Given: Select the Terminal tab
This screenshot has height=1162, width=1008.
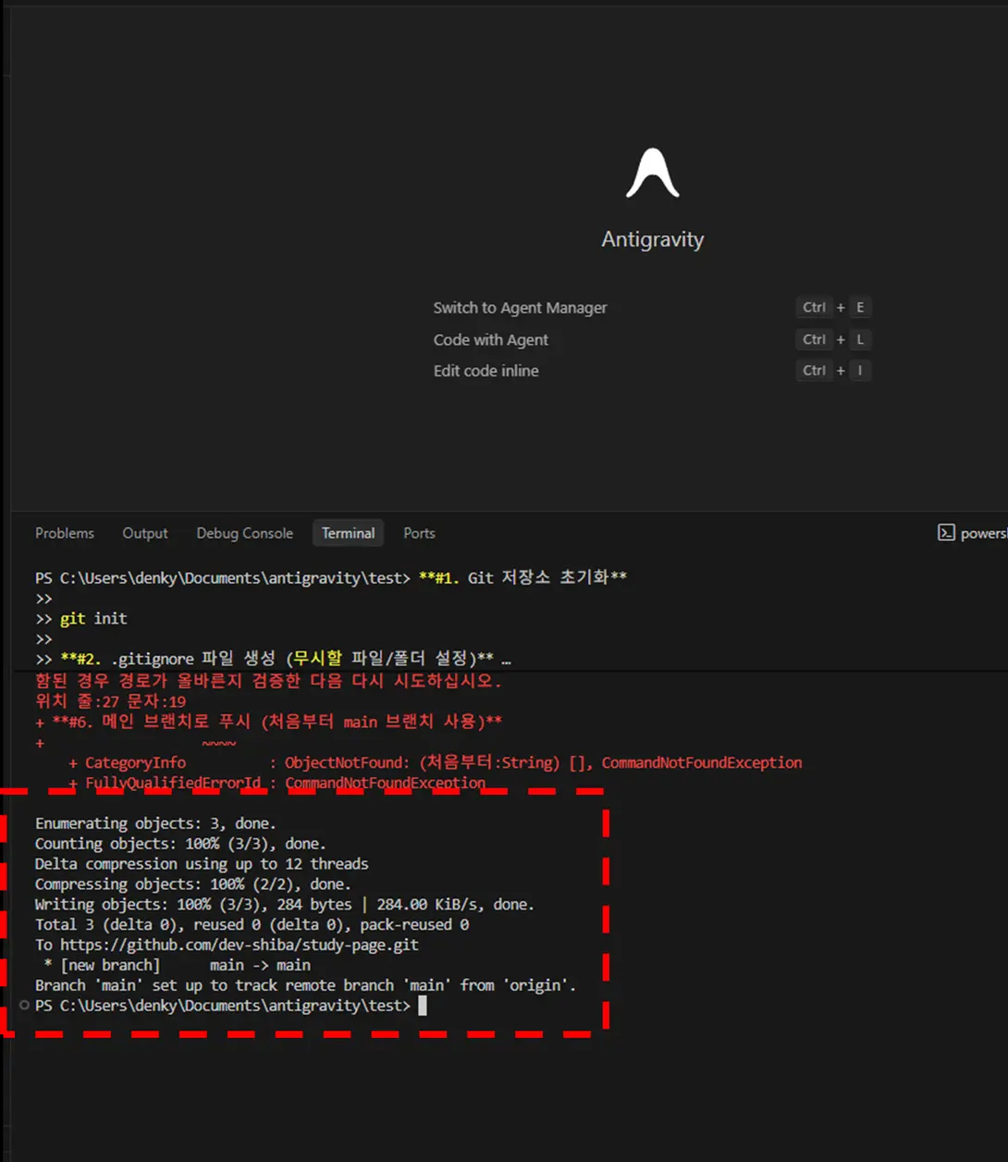Looking at the screenshot, I should pyautogui.click(x=348, y=533).
